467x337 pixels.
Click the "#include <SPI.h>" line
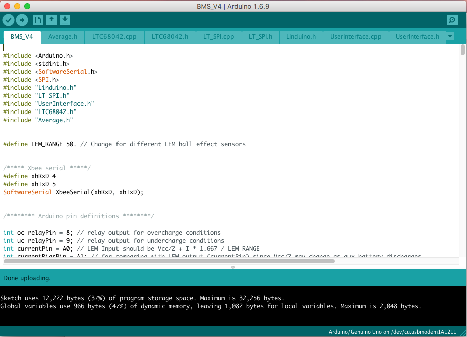pyautogui.click(x=31, y=80)
